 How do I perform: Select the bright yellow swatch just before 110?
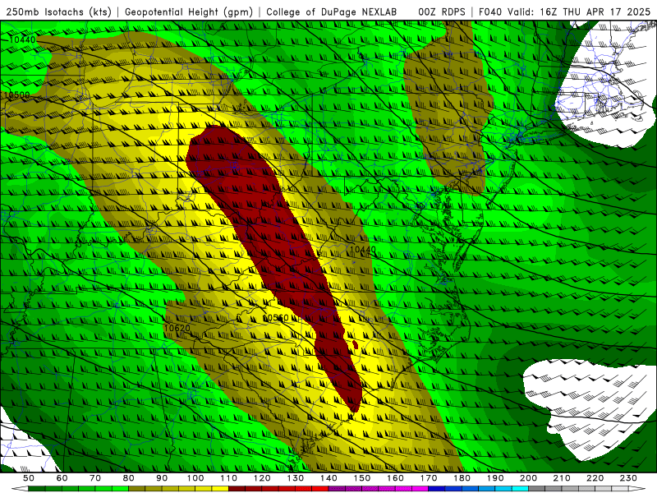(x=220, y=489)
